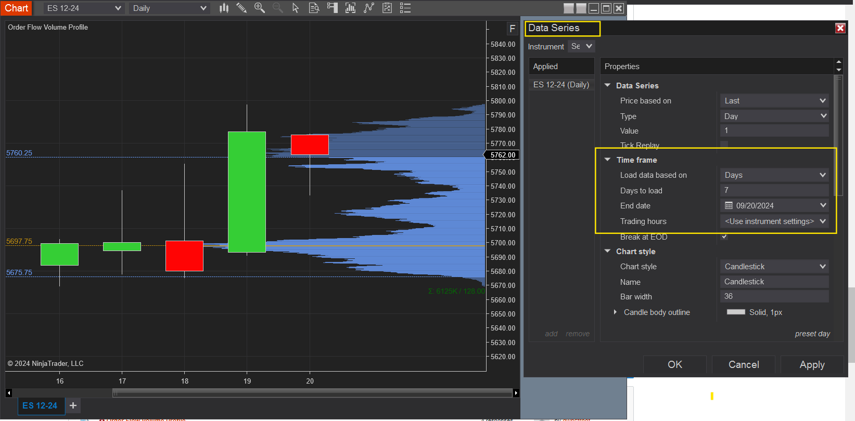This screenshot has width=855, height=421.
Task: Select the drawing tools pencil icon
Action: (241, 8)
